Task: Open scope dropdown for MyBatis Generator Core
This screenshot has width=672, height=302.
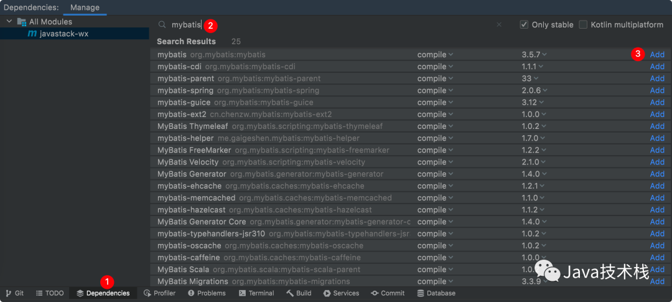Action: point(436,222)
